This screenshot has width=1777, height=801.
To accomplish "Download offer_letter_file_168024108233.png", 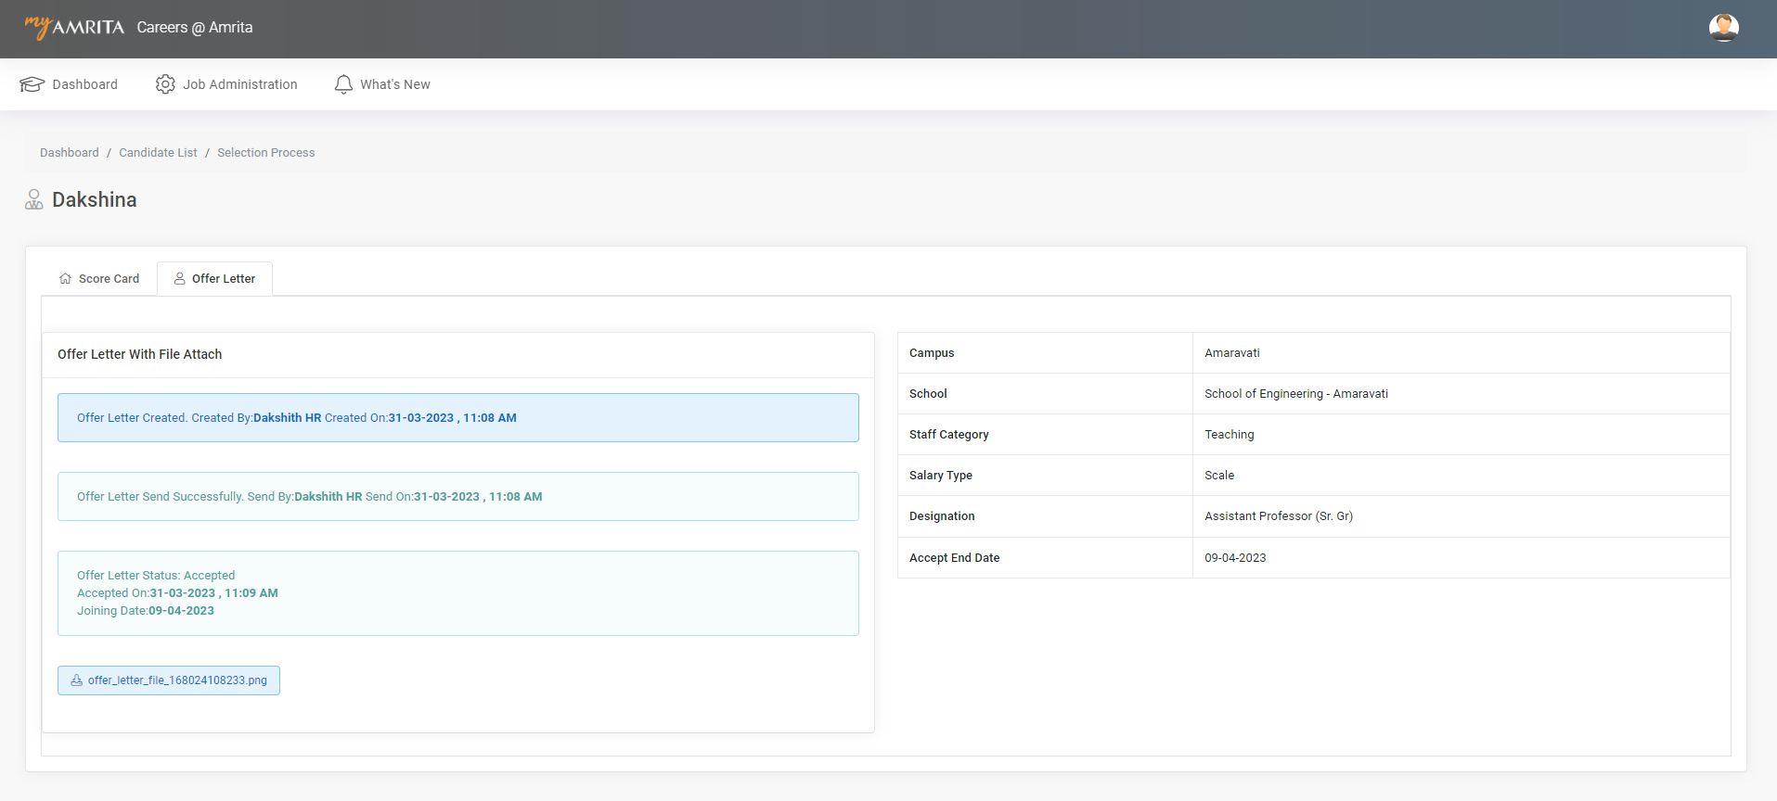I will coord(177,680).
